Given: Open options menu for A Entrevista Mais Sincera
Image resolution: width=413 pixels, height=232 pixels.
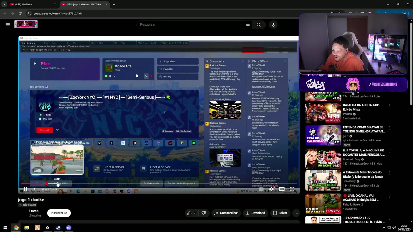Looking at the screenshot, I should (390, 173).
